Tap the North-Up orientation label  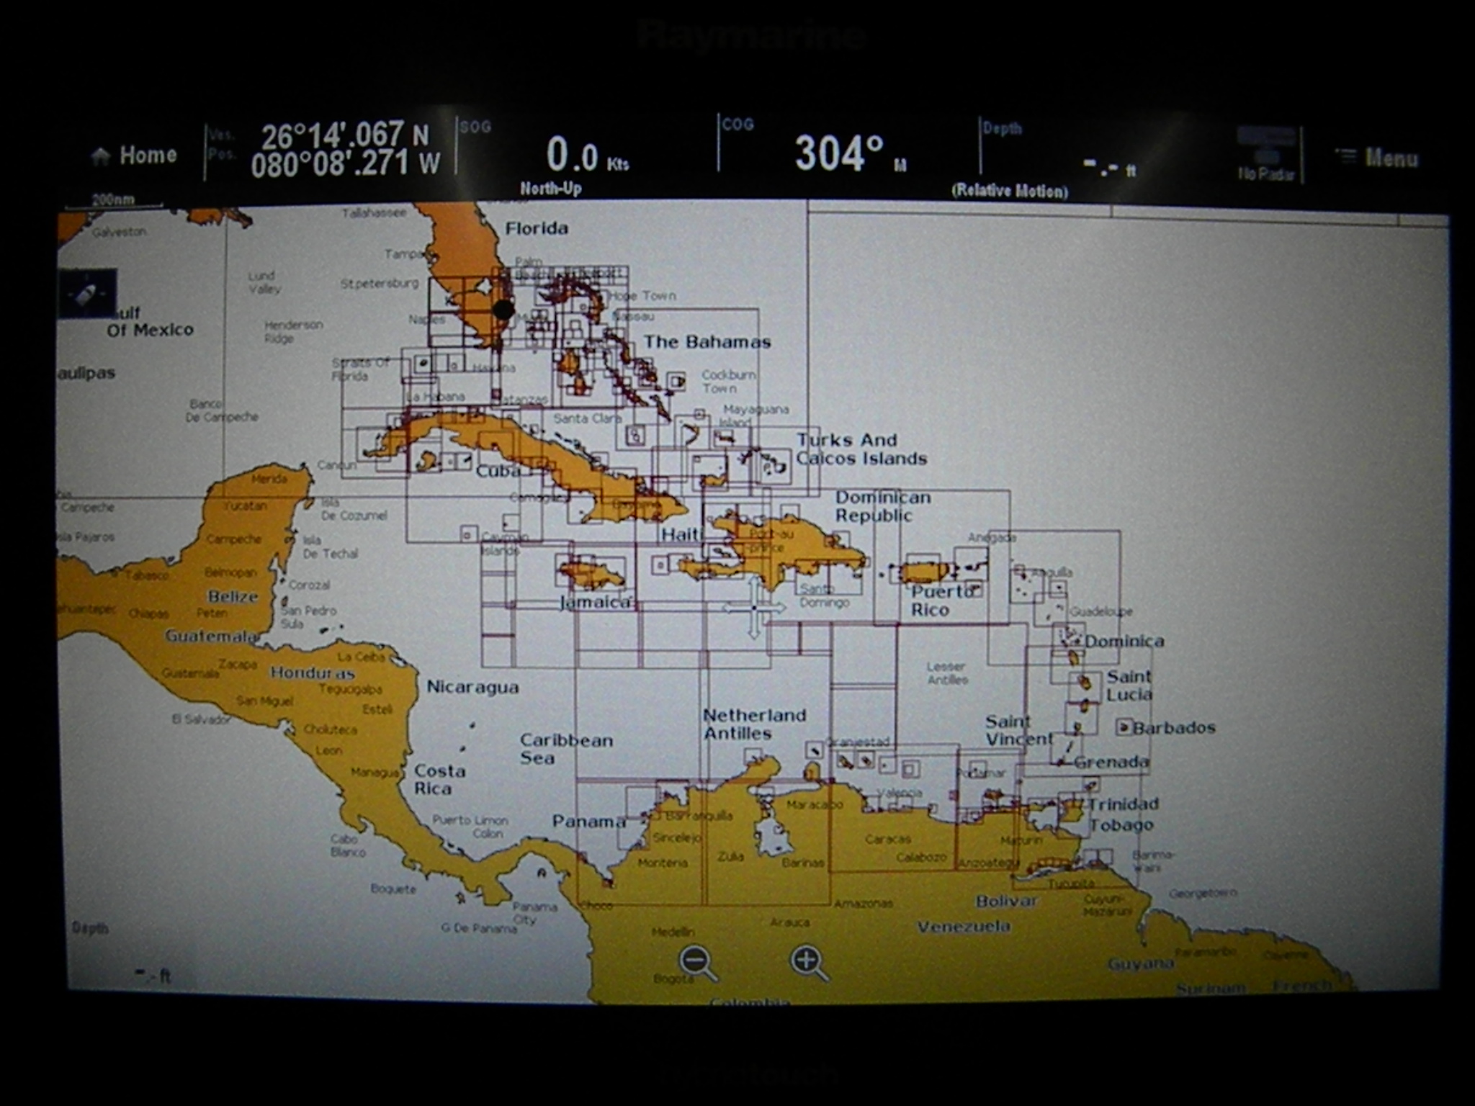pos(551,189)
